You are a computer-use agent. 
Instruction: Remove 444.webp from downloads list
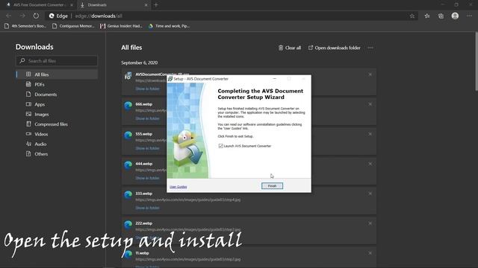click(x=370, y=164)
